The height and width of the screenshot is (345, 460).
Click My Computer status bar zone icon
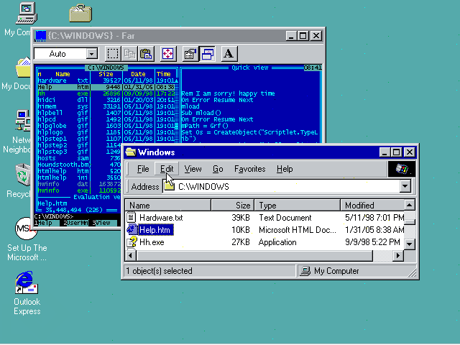point(305,271)
